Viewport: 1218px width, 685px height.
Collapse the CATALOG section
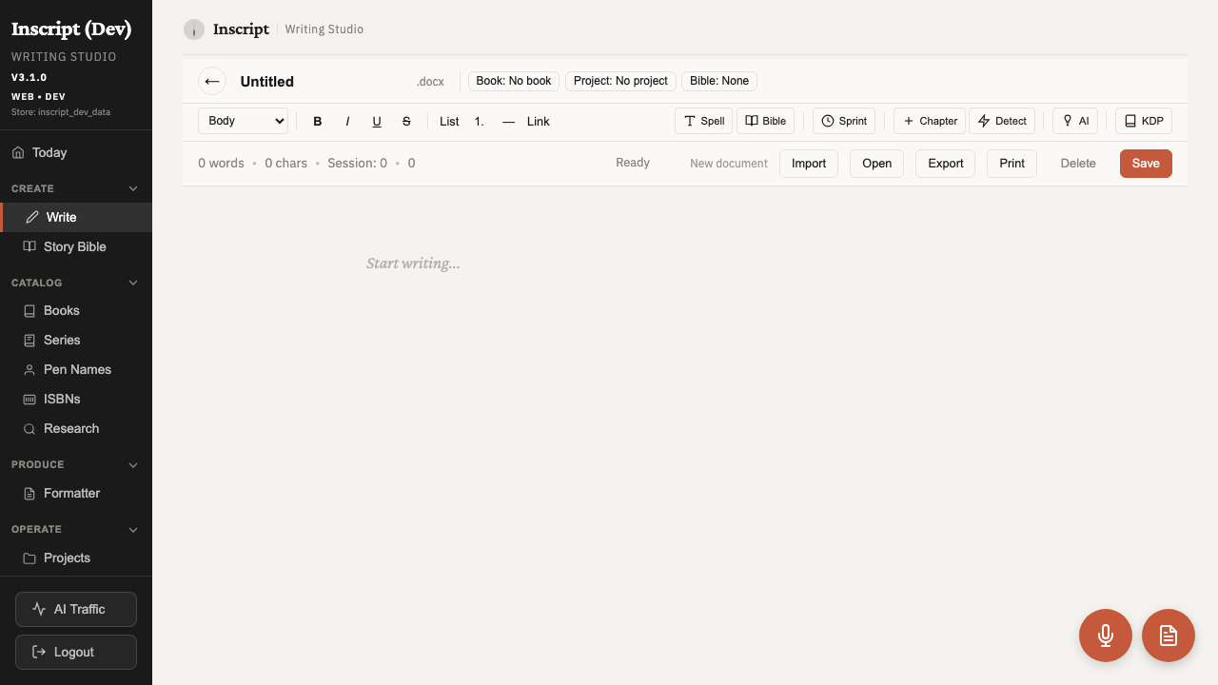(133, 282)
